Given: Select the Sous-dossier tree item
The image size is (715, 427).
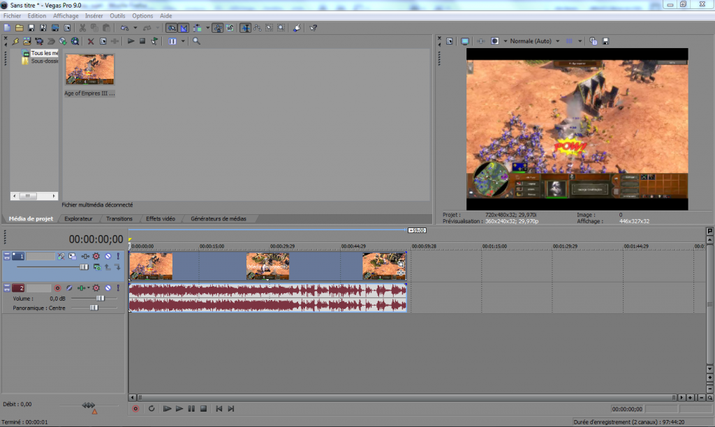Looking at the screenshot, I should point(44,61).
